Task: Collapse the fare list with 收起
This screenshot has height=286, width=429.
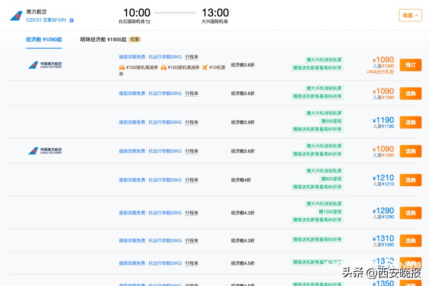Action: tap(410, 15)
